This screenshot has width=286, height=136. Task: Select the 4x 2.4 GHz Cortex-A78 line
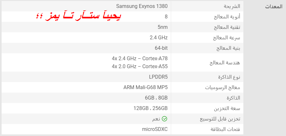140,59
